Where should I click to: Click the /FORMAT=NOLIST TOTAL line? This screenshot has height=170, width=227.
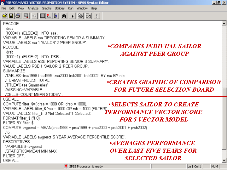(27, 80)
